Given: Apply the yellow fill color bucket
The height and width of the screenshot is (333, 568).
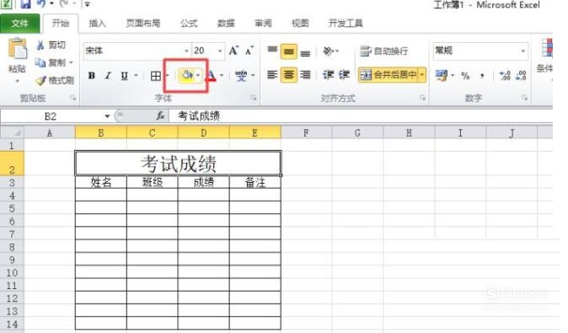Looking at the screenshot, I should [x=187, y=75].
